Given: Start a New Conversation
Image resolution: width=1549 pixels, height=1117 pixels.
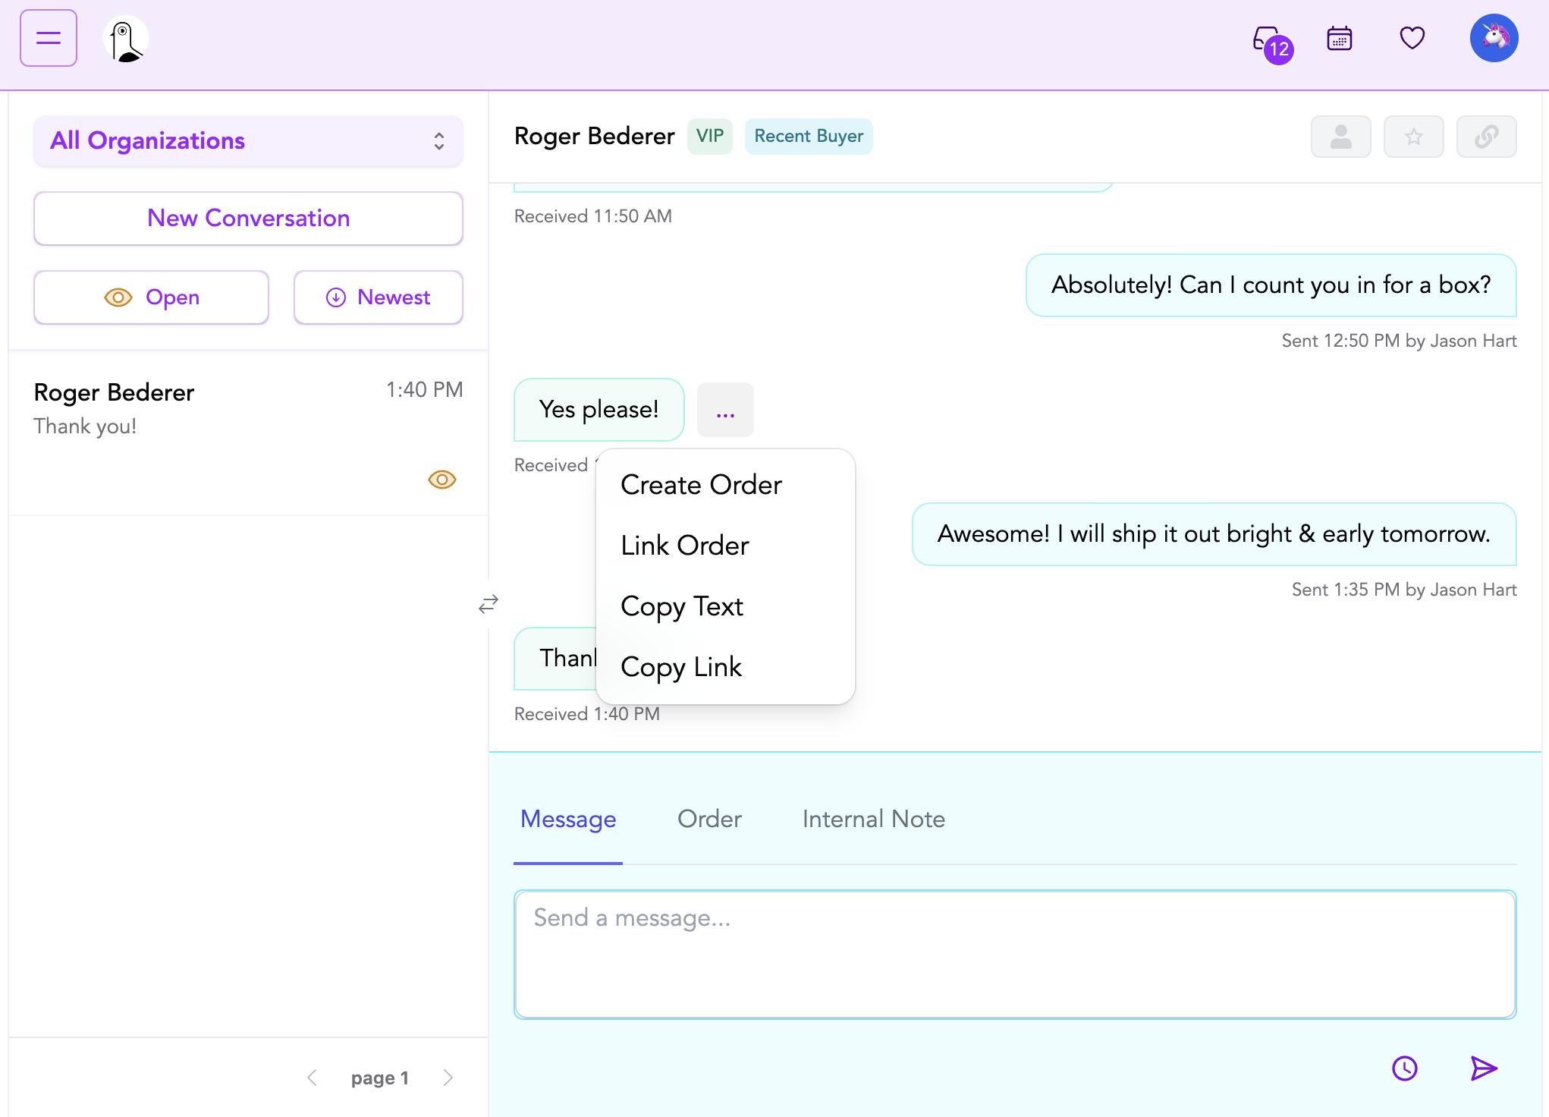Looking at the screenshot, I should click(248, 219).
